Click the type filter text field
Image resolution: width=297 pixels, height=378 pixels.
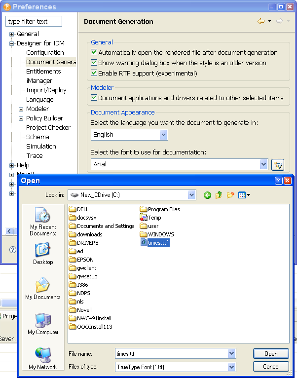coord(34,21)
